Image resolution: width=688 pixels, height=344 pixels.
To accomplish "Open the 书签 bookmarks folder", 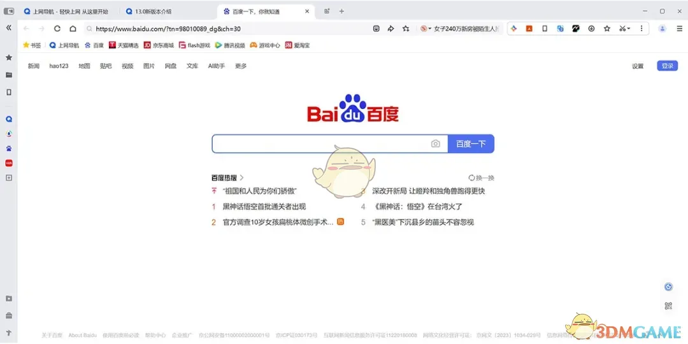I will coord(32,45).
